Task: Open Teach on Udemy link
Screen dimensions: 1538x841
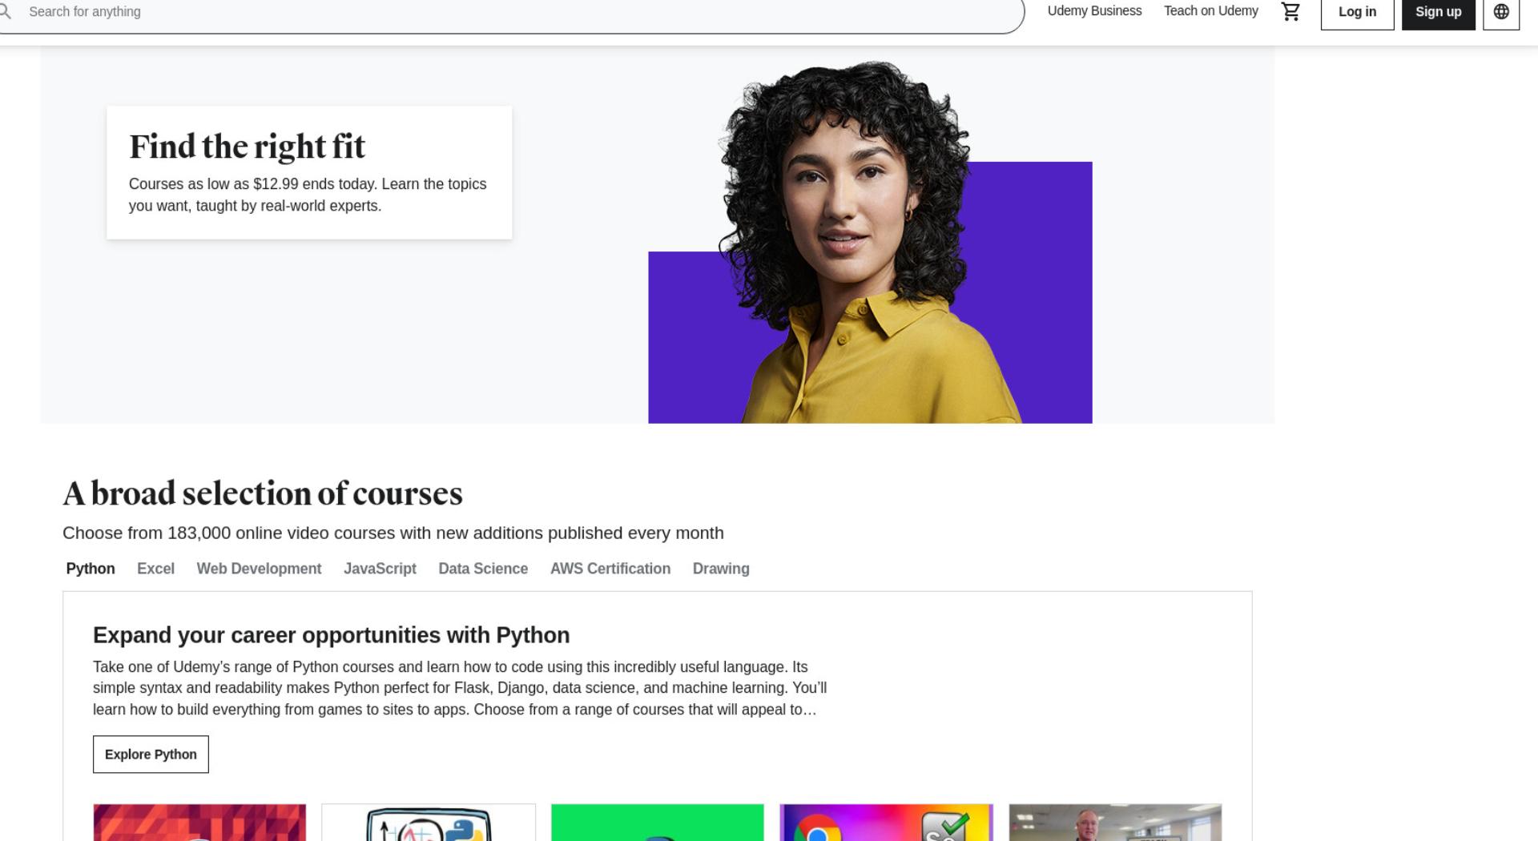Action: click(1210, 11)
